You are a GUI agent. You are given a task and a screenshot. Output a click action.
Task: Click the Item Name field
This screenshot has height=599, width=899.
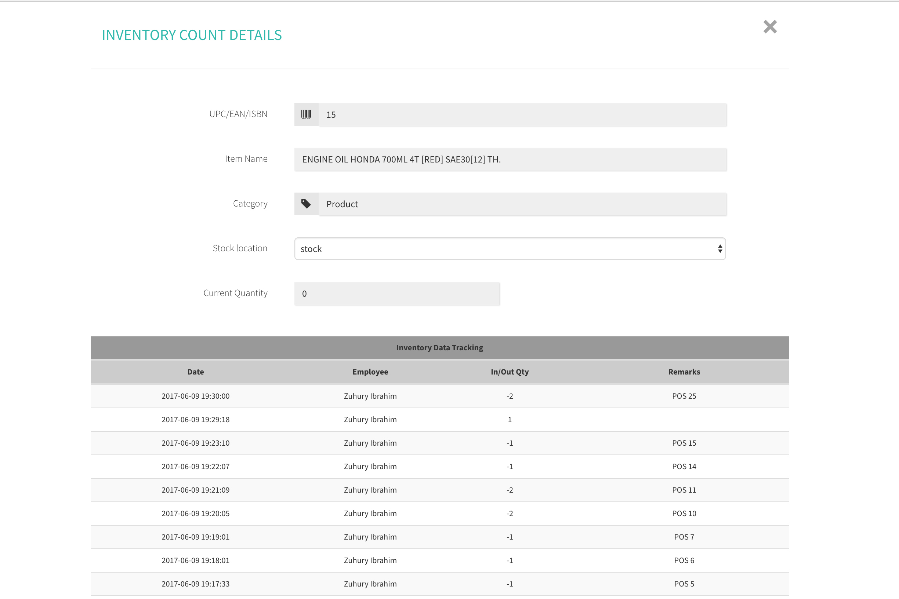[x=510, y=159]
